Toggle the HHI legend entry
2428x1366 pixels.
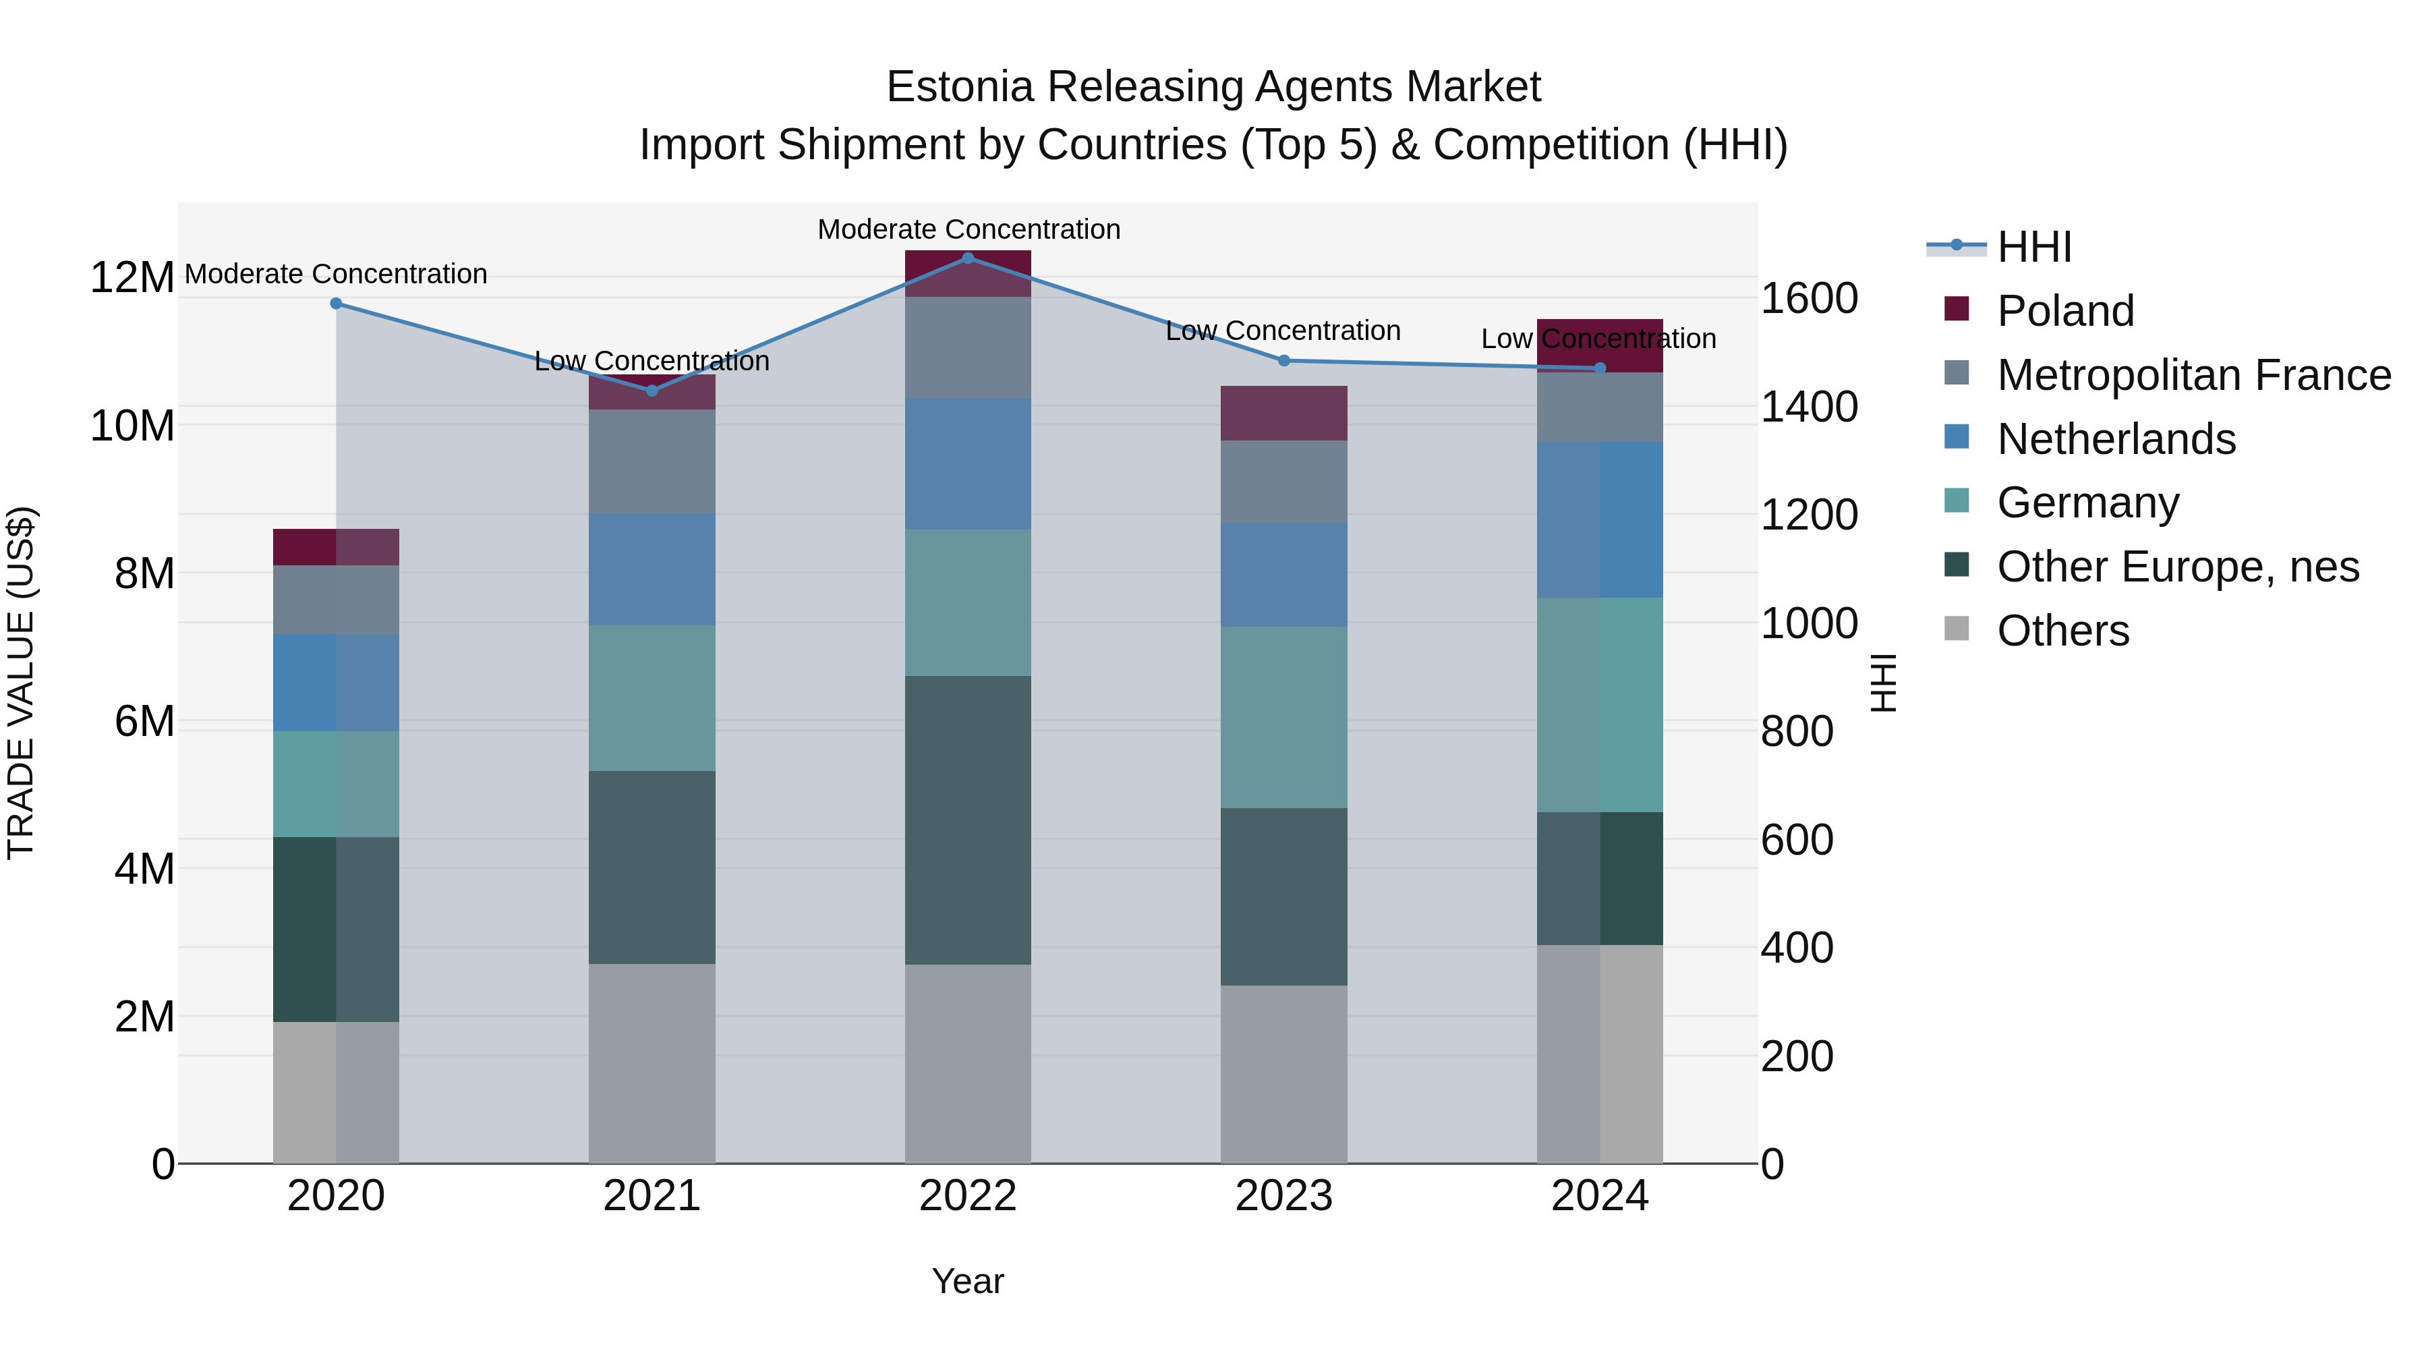click(x=2000, y=247)
